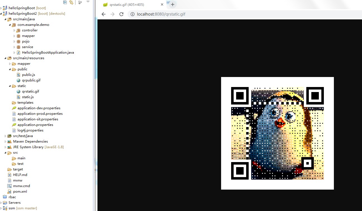Collapse the static folder
Image resolution: width=362 pixels, height=211 pixels.
[x=10, y=86]
